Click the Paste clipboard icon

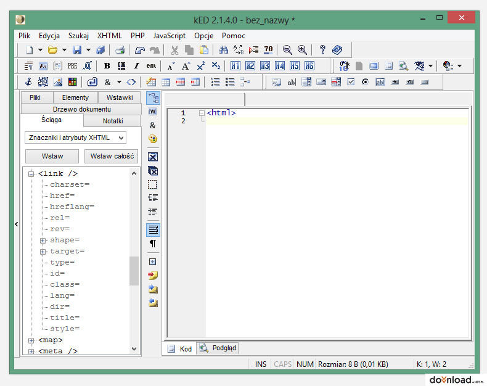(x=204, y=50)
